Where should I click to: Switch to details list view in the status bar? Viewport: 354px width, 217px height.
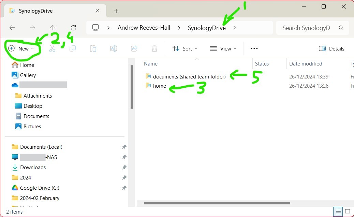coord(337,212)
